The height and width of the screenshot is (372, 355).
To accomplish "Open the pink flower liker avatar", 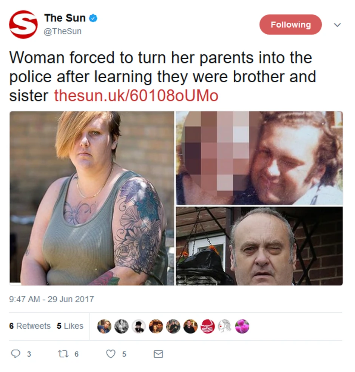I will click(242, 326).
